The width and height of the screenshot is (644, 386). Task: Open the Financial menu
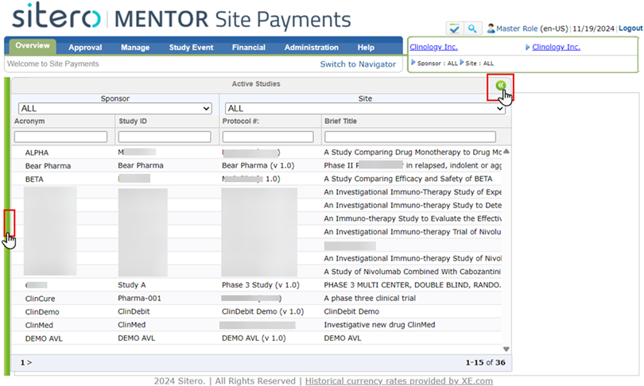click(x=249, y=48)
